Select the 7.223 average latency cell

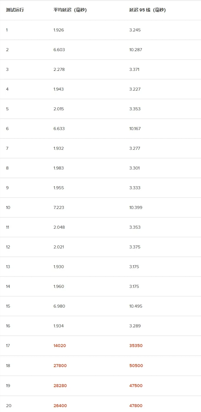59,207
